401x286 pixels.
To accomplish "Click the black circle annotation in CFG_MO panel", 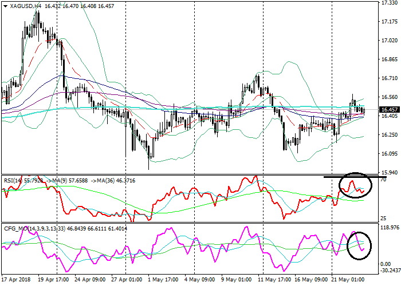I will [360, 246].
